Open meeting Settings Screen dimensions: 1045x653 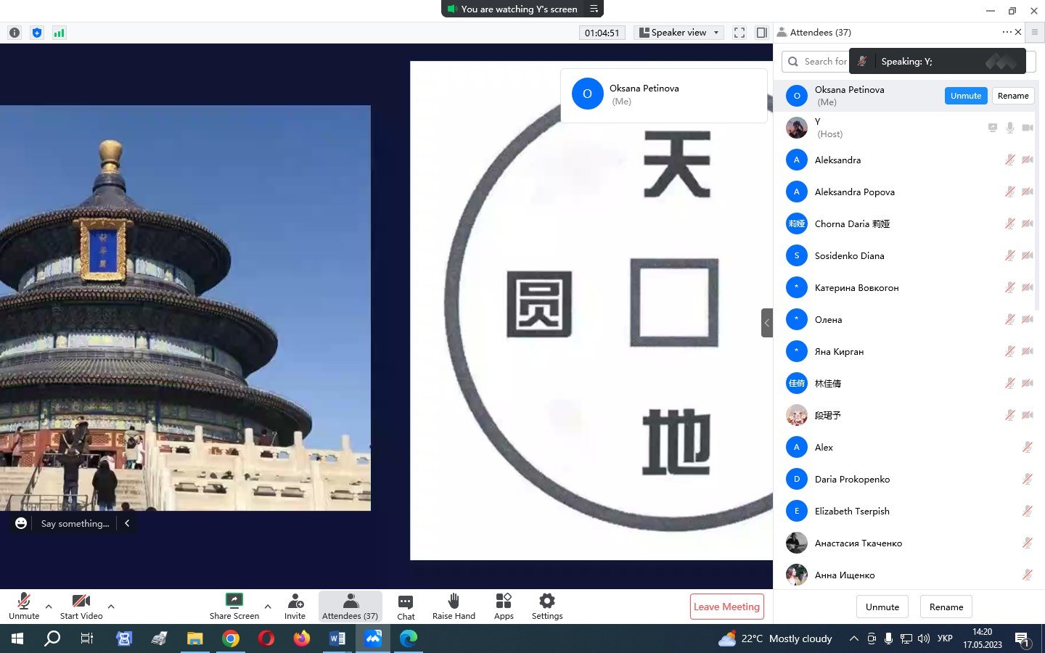click(x=547, y=607)
